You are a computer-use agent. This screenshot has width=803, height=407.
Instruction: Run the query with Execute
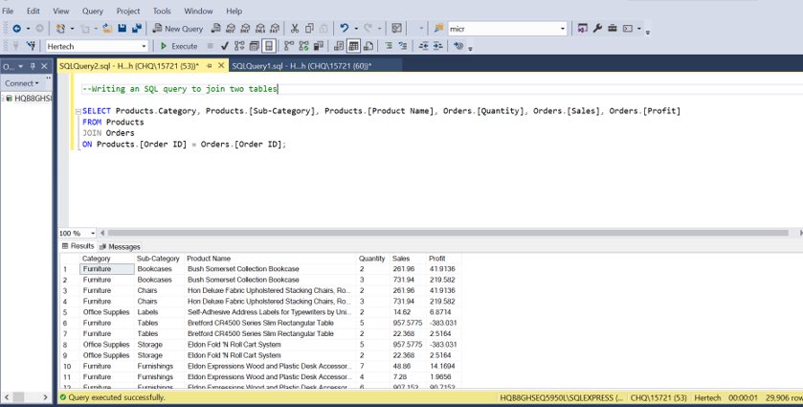[x=179, y=46]
